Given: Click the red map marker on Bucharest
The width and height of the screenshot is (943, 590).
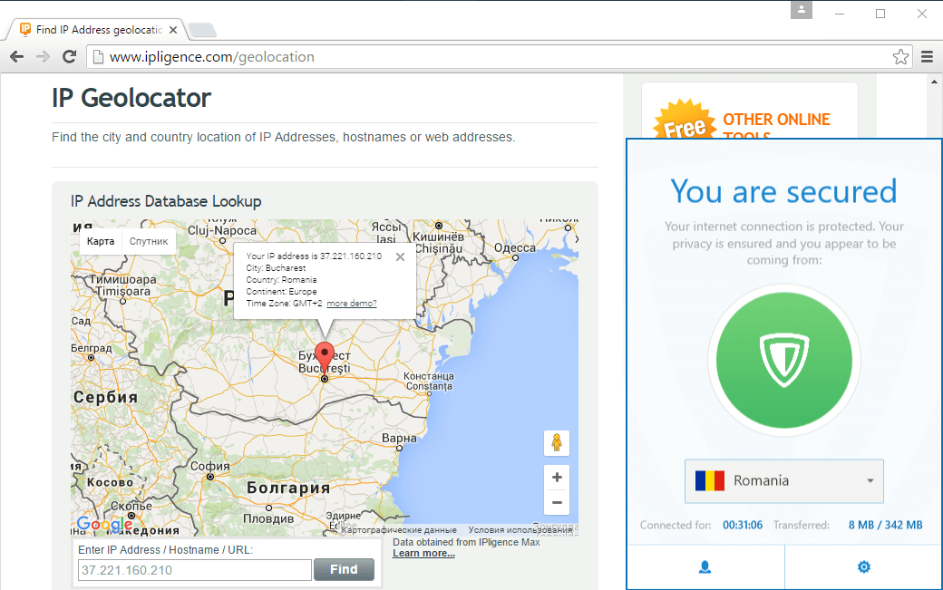Looking at the screenshot, I should [325, 358].
